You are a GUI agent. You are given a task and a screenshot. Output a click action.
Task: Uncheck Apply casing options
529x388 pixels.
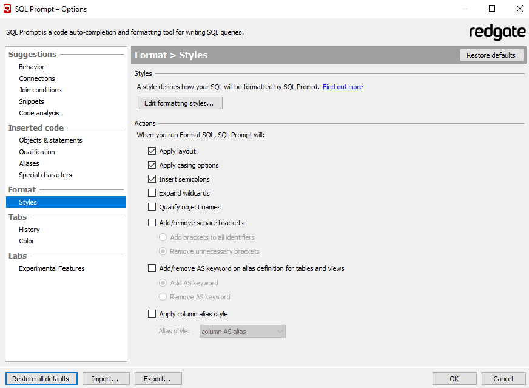click(x=152, y=165)
